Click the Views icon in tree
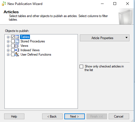 17,46
